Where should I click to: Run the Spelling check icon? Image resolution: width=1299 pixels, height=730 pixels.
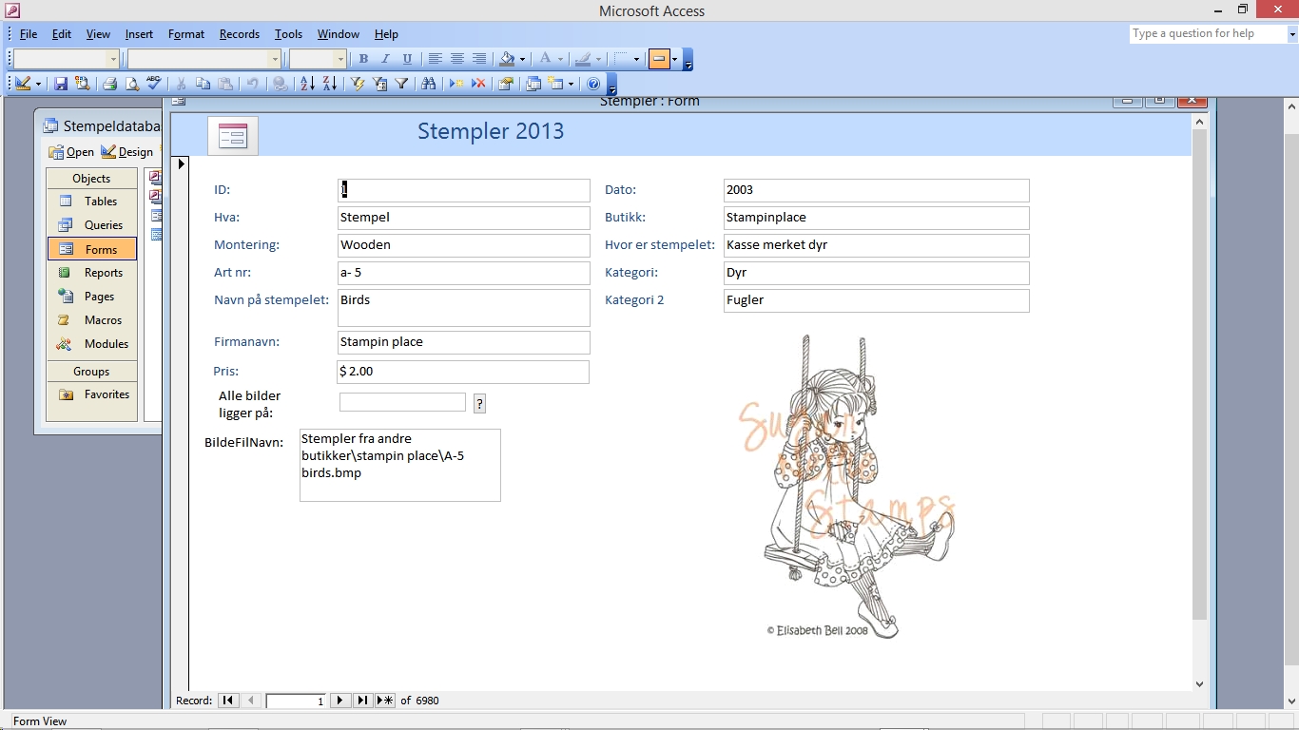point(153,84)
